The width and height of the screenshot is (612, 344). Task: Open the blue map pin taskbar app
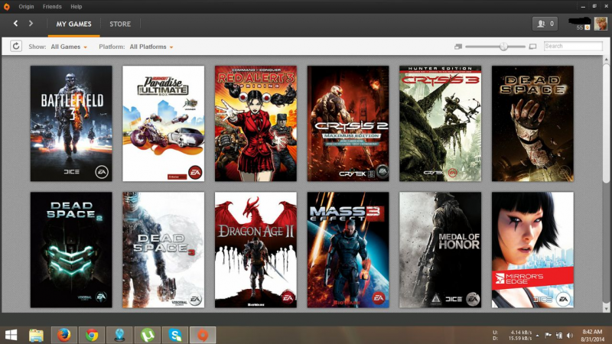(119, 335)
